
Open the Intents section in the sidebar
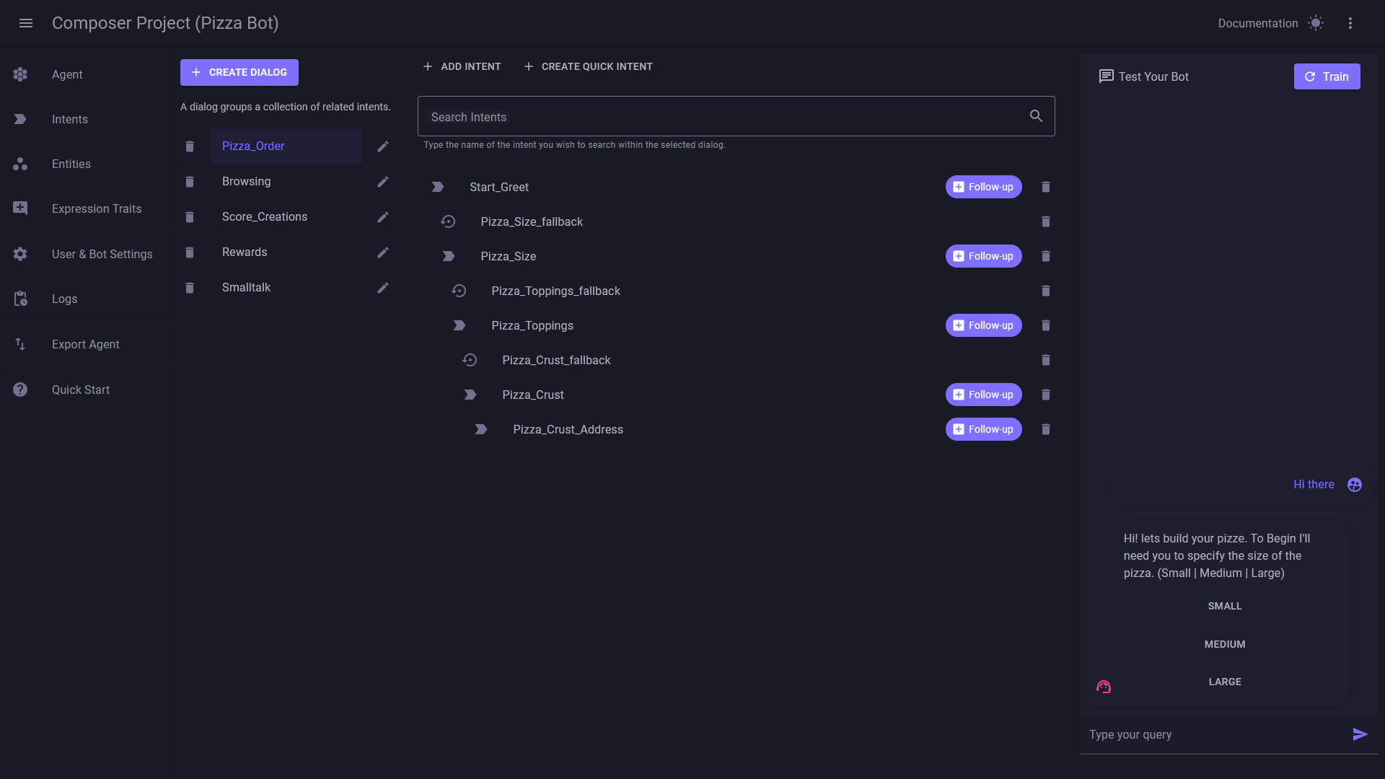pos(69,119)
